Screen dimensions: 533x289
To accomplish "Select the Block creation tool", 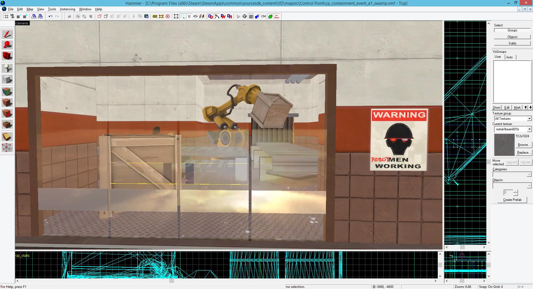I will (7, 79).
